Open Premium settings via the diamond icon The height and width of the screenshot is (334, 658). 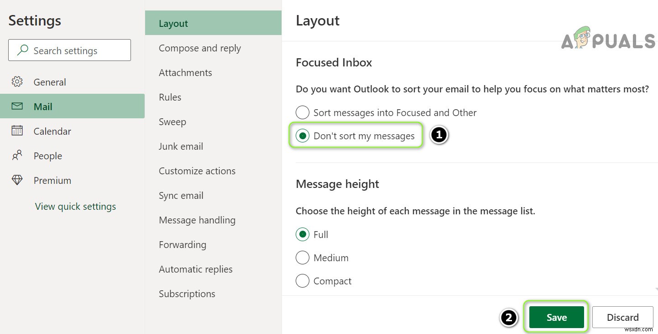(x=17, y=180)
